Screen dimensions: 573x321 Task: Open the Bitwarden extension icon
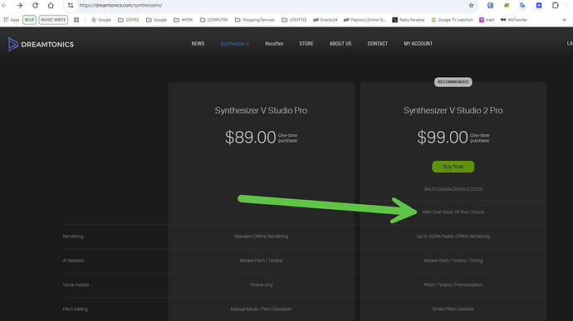pyautogui.click(x=491, y=6)
